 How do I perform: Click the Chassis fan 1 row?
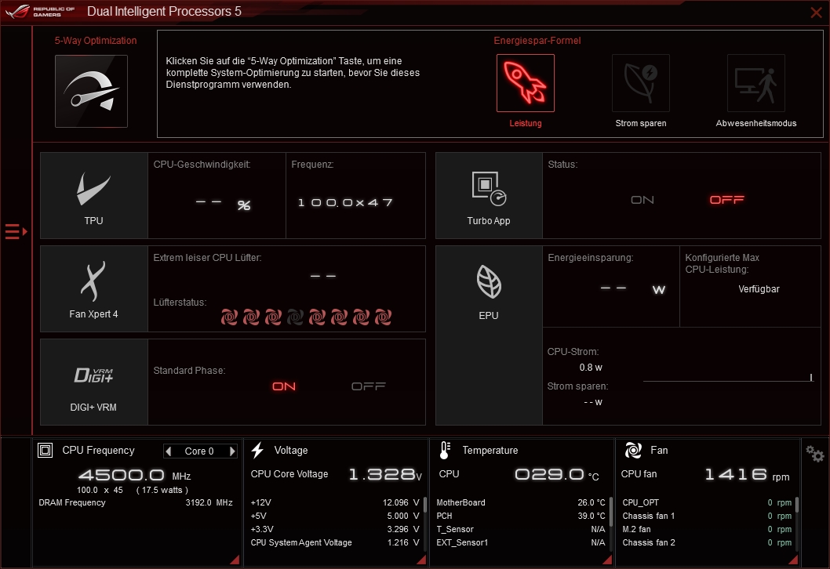(707, 516)
